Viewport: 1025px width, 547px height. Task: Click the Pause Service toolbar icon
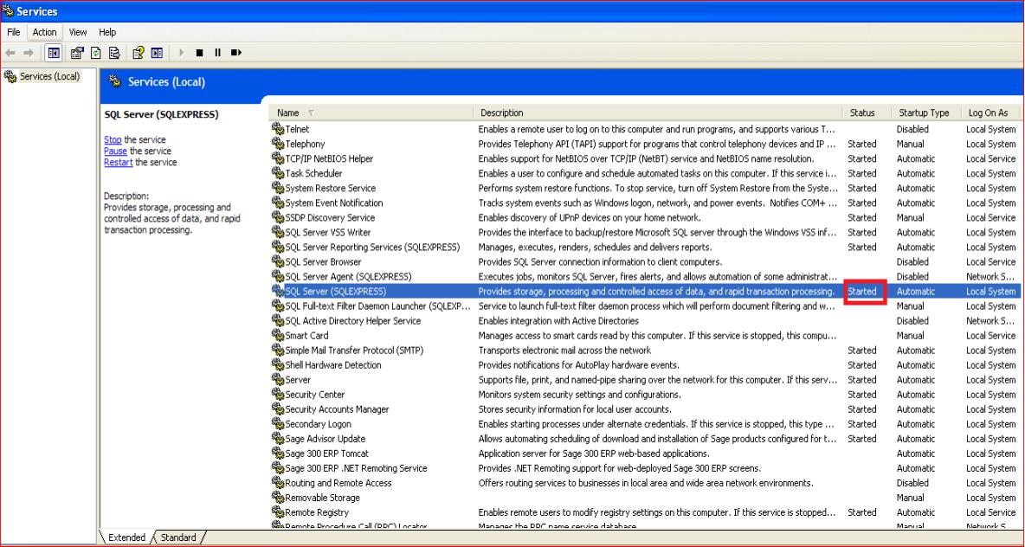point(217,53)
